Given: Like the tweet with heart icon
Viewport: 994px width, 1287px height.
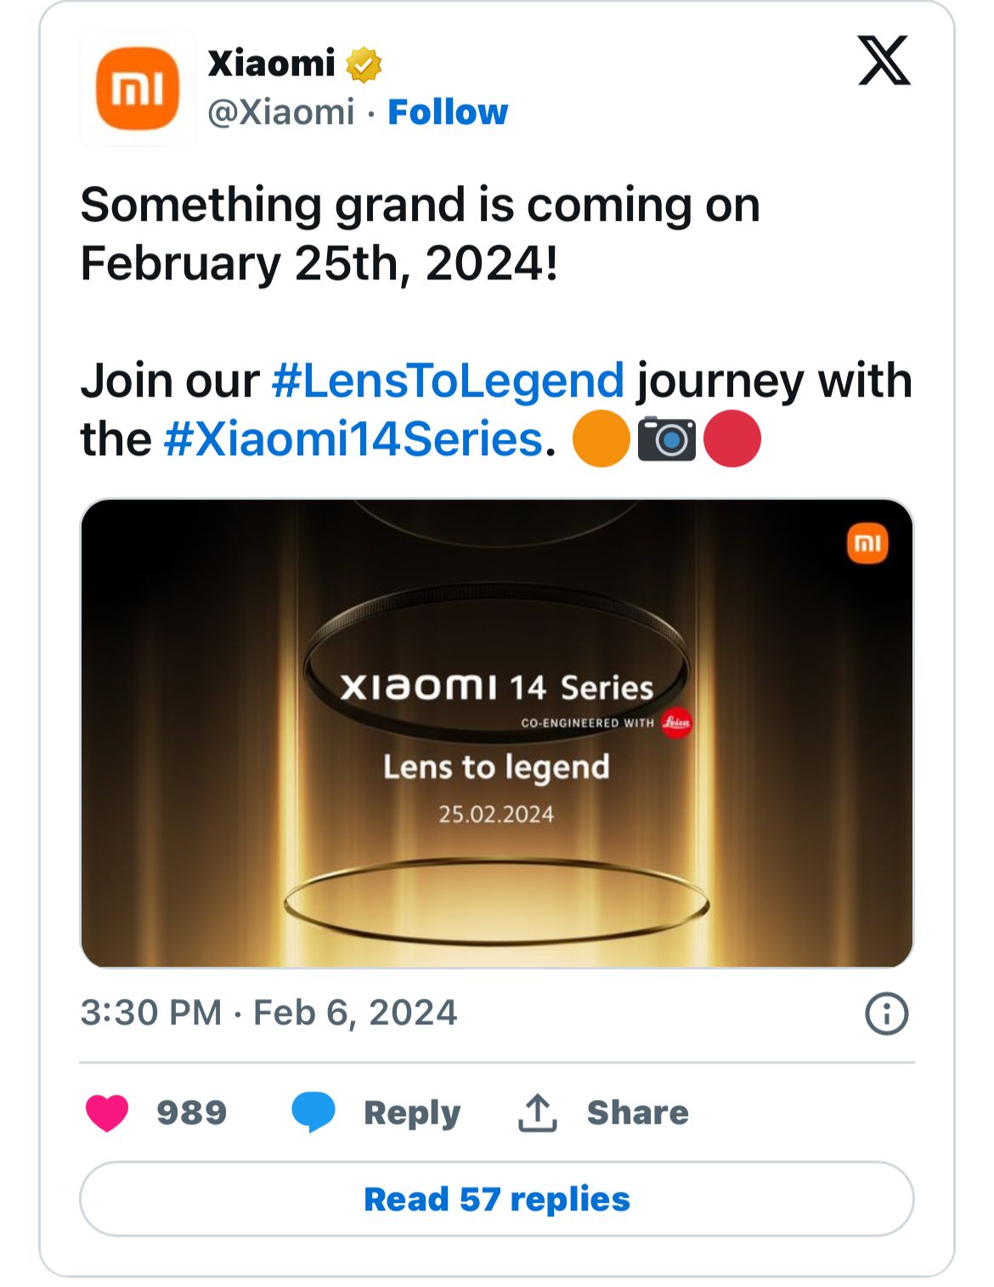Looking at the screenshot, I should (107, 1112).
